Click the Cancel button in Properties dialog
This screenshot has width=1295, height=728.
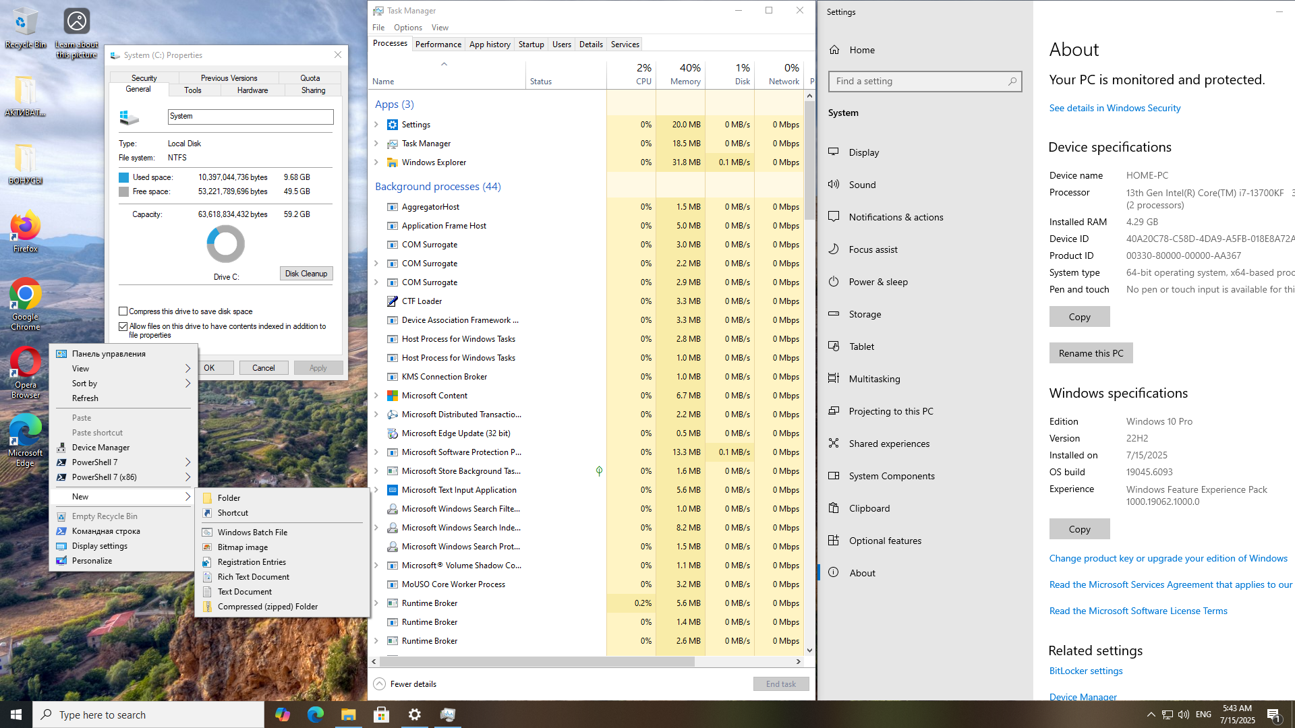coord(264,368)
